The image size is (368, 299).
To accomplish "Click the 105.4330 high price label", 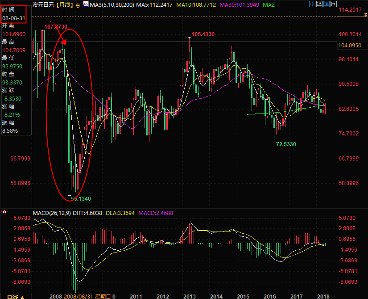I will (203, 34).
